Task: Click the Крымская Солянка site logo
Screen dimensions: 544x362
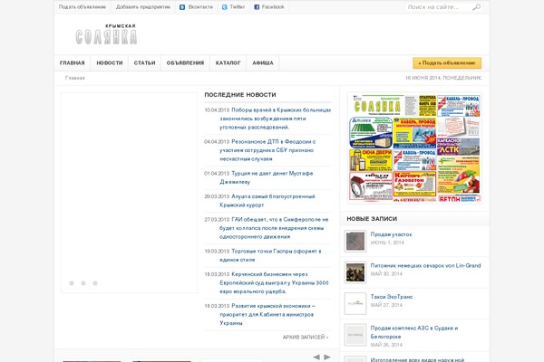Action: [106, 34]
